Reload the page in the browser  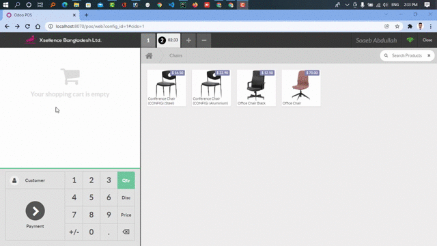tap(27, 26)
